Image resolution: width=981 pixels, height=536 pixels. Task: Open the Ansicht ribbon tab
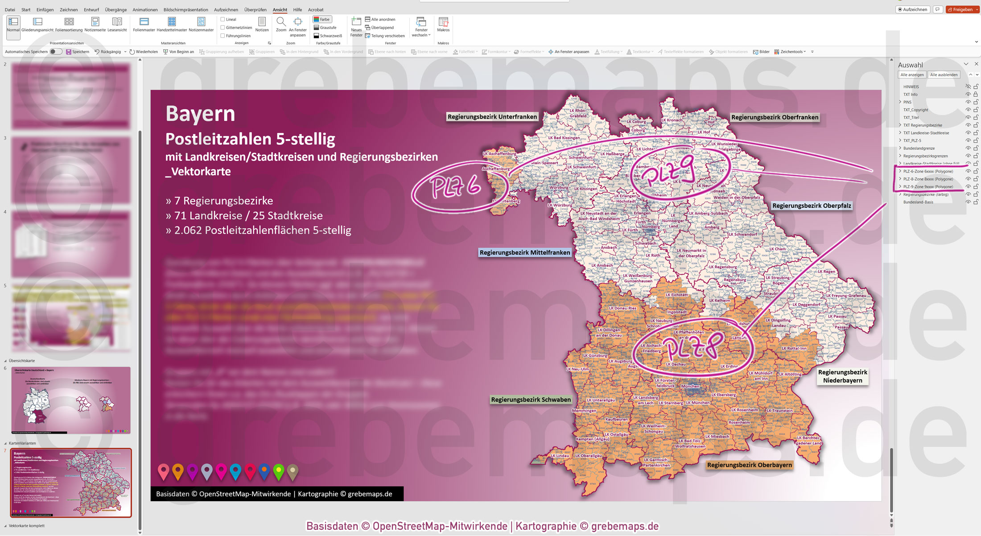click(x=280, y=9)
